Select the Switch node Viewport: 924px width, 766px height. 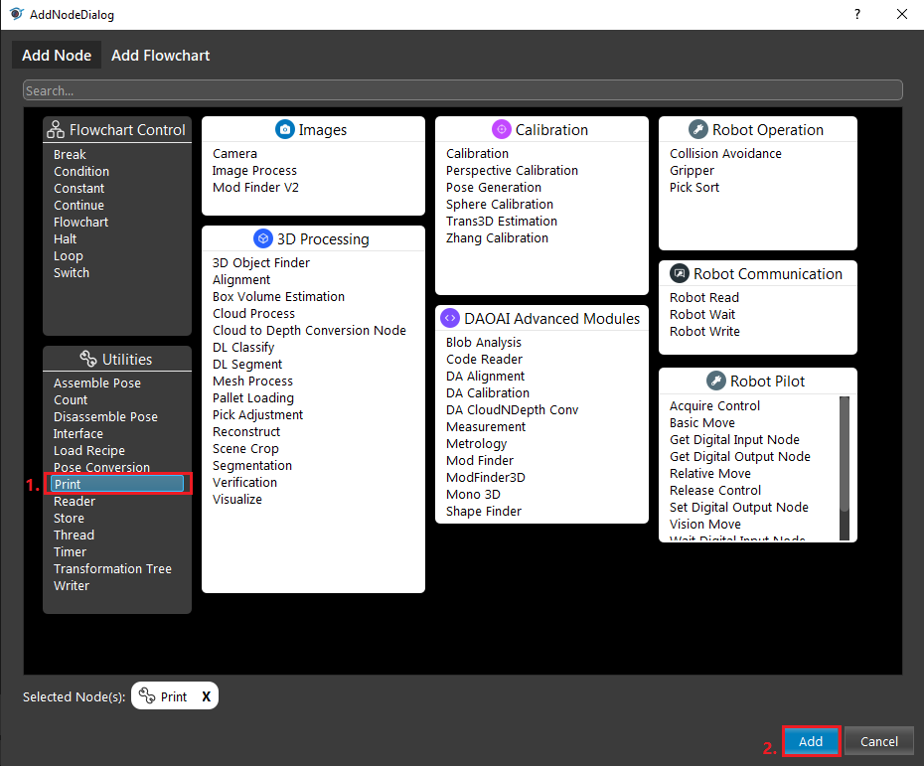coord(72,273)
